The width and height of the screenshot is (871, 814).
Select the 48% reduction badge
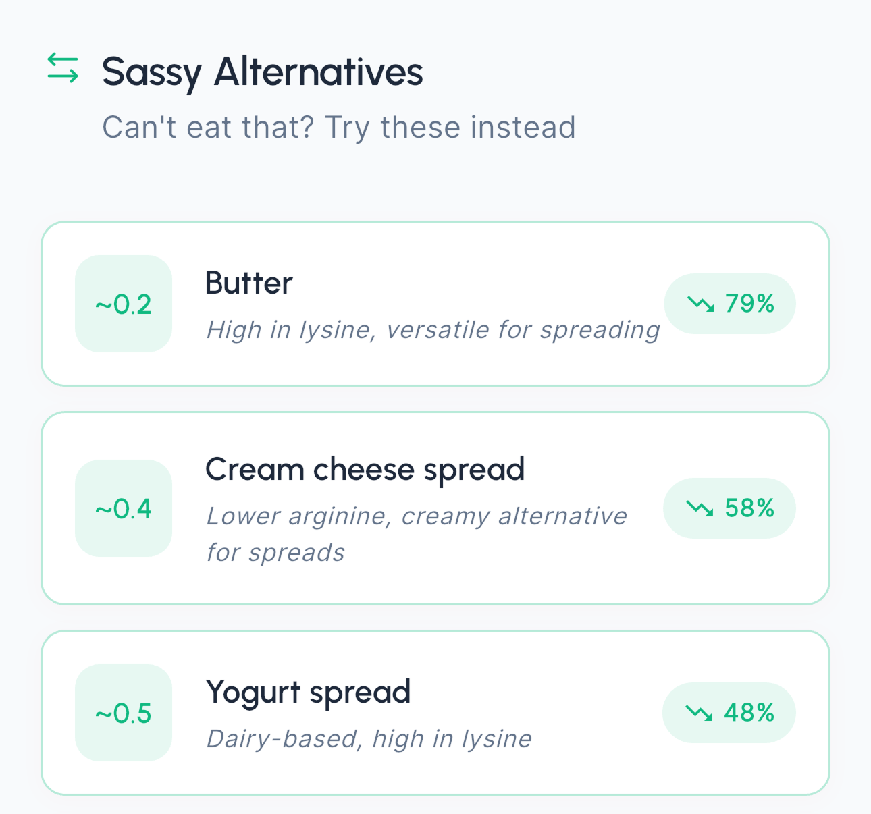pos(729,713)
